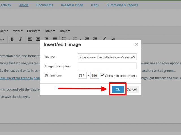The width and height of the screenshot is (181, 135).
Task: Expand the Format menu
Action: 33,31
